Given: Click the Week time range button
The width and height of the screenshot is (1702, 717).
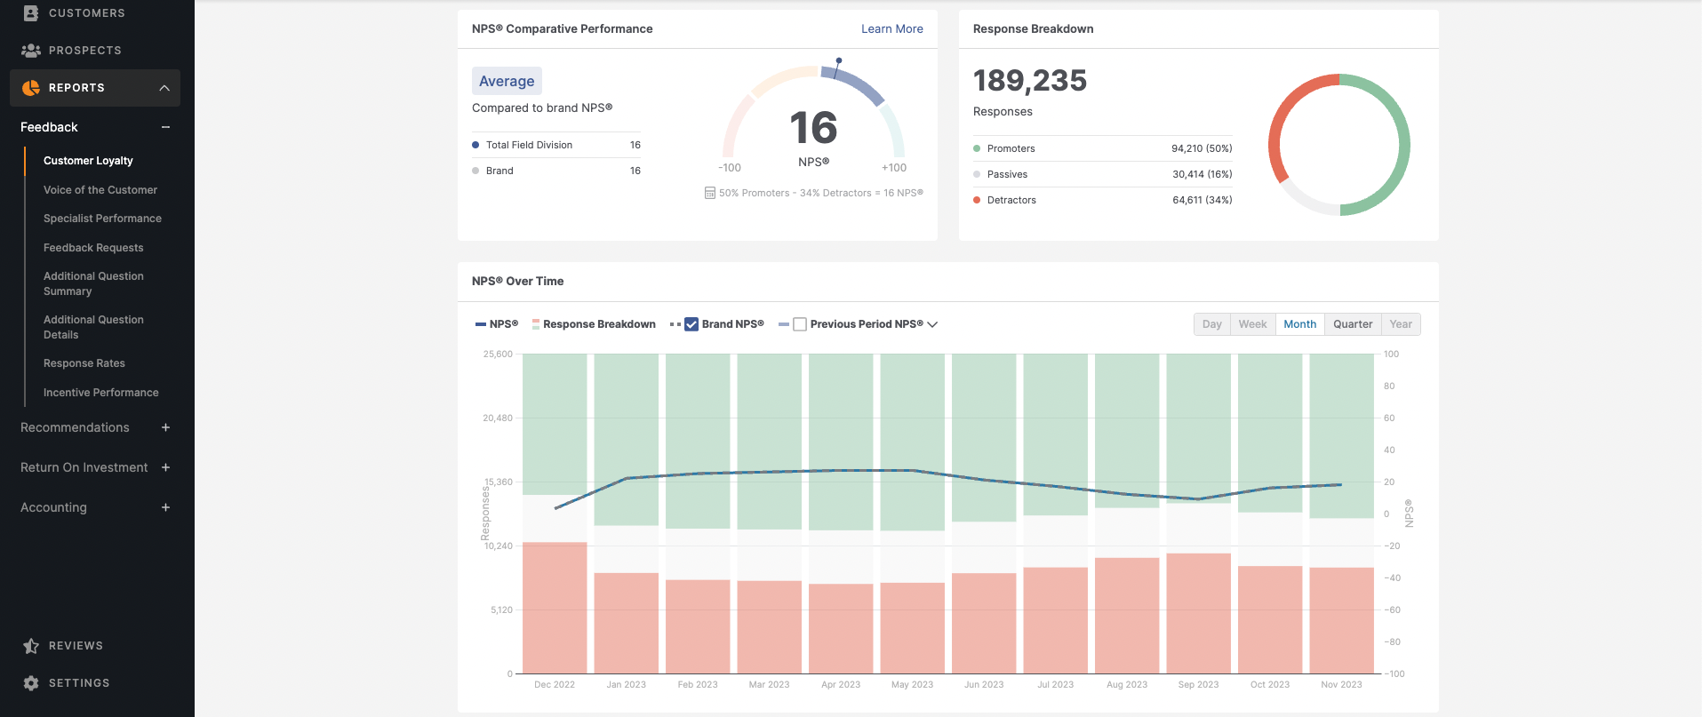Looking at the screenshot, I should tap(1252, 324).
